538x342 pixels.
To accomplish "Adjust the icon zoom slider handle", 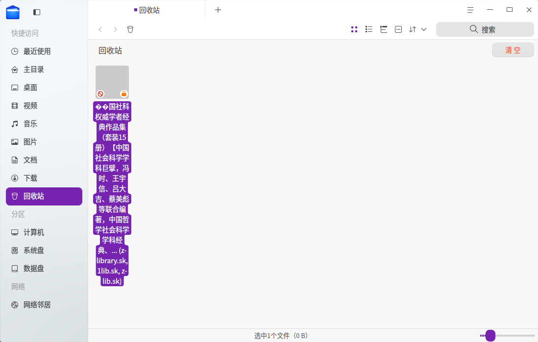I will (490, 336).
